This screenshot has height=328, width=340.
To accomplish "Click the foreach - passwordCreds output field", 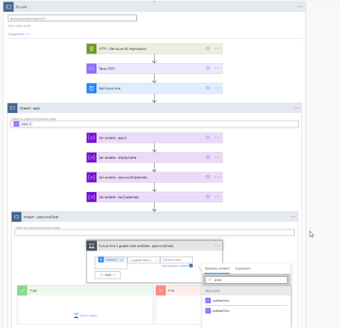I will click(x=155, y=233).
